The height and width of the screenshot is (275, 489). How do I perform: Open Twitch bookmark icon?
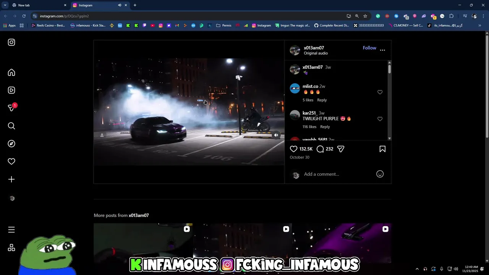(x=144, y=26)
